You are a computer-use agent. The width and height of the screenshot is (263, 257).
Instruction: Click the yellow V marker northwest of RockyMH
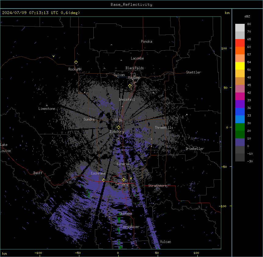pyautogui.click(x=53, y=56)
